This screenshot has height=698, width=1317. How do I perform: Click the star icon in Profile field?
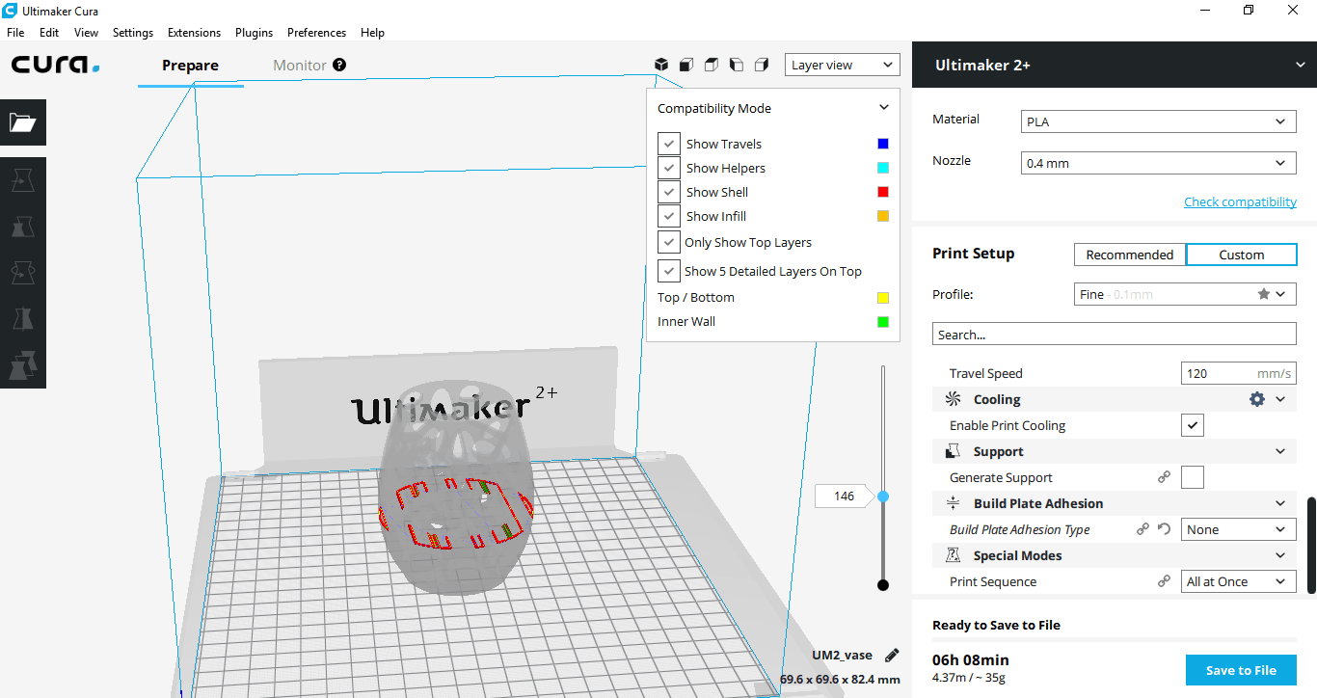(1263, 294)
